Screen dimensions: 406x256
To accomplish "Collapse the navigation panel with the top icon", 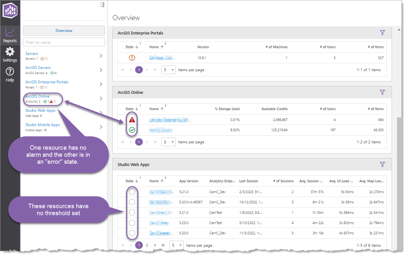I will point(102,5).
